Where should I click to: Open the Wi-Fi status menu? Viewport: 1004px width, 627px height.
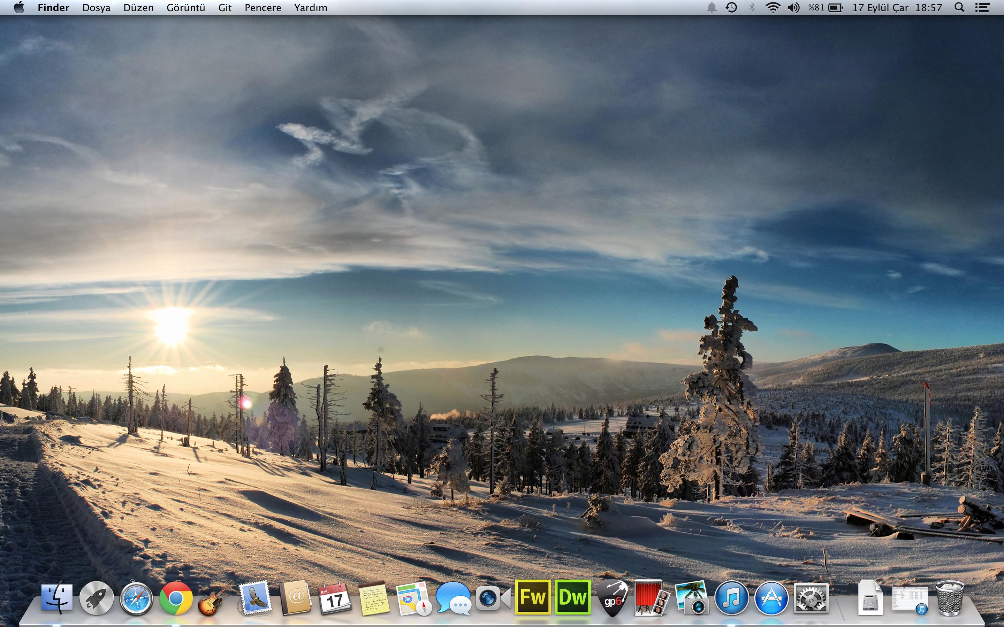(x=772, y=7)
